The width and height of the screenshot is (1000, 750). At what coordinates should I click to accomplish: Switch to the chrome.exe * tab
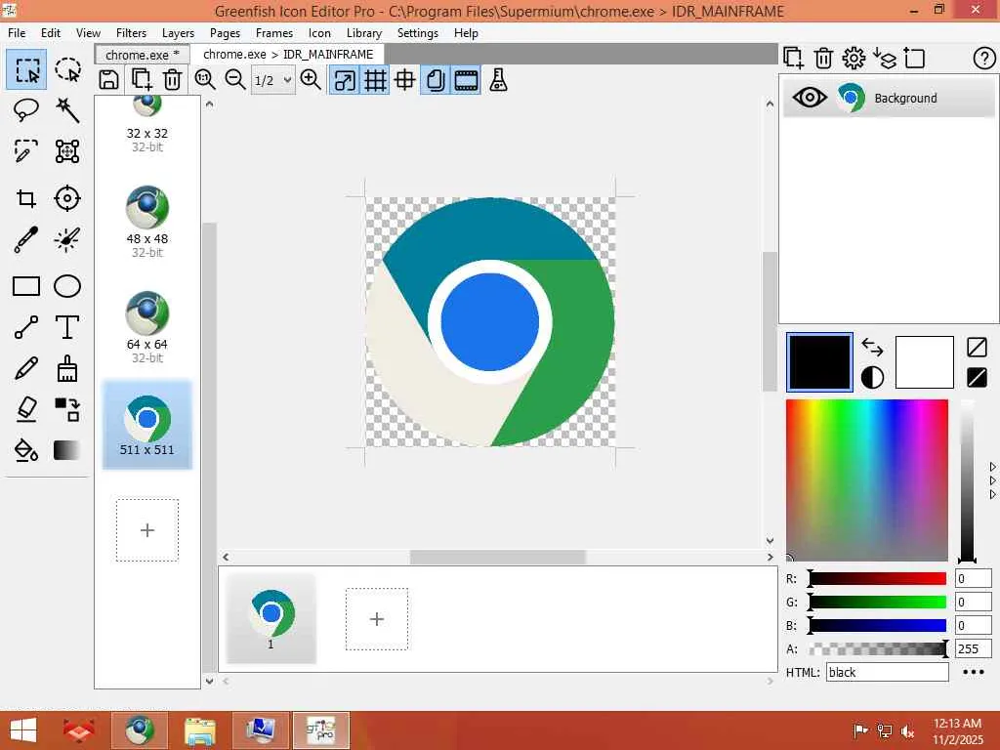click(143, 55)
